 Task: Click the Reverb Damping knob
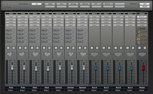(138, 39)
